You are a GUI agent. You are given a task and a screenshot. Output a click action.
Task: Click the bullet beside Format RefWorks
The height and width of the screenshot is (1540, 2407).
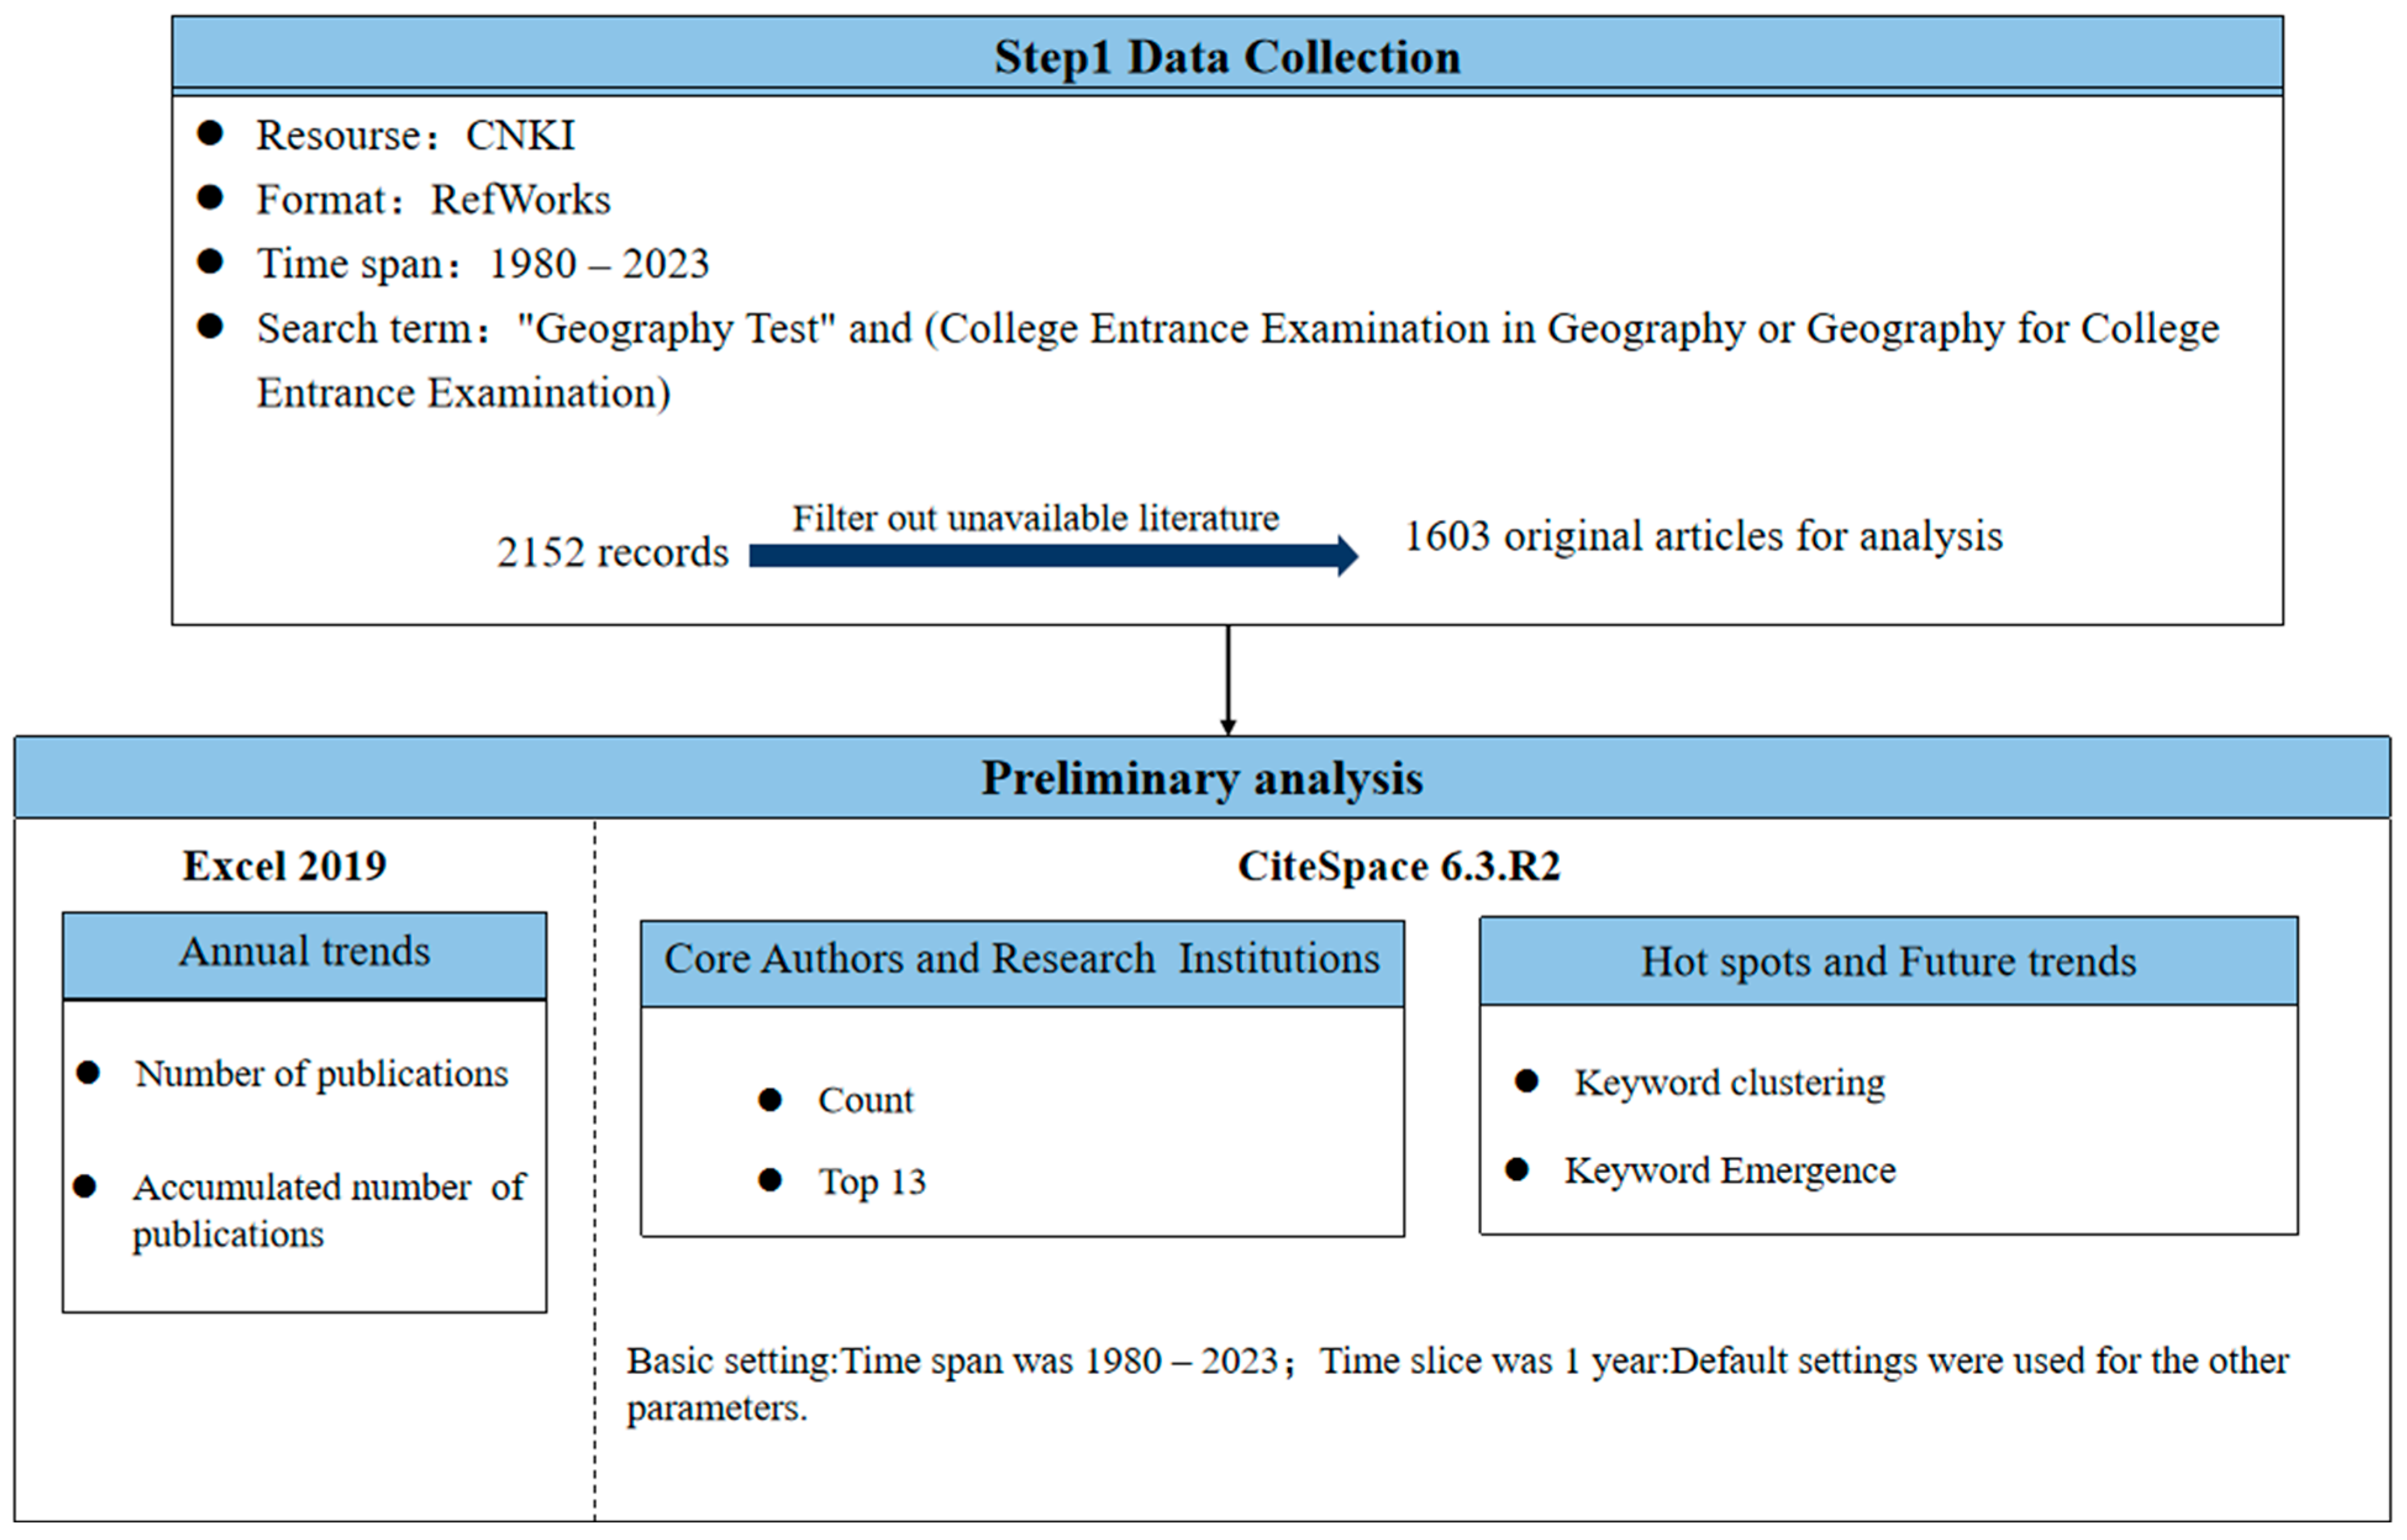click(x=210, y=198)
